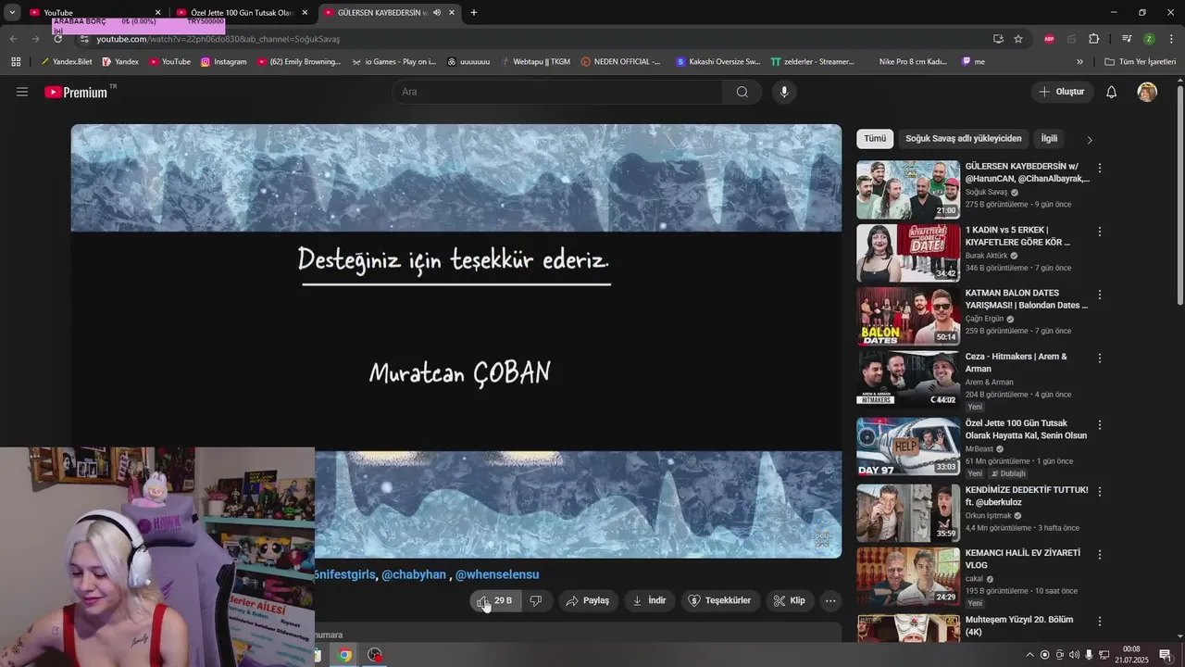Open the YouTube guide hamburger menu

pyautogui.click(x=22, y=92)
